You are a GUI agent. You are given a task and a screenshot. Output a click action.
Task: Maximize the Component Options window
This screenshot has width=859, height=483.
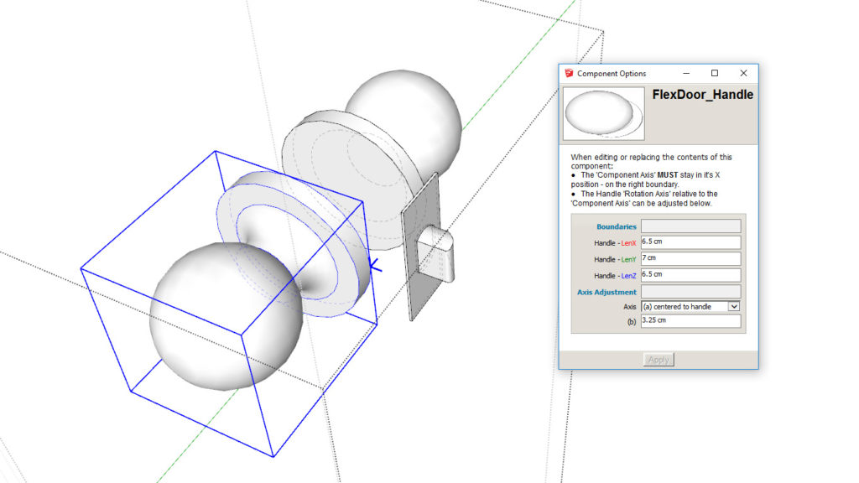pos(714,74)
